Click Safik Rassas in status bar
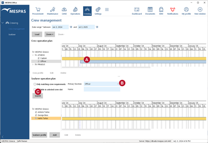This screenshot has height=143, width=208. click(x=22, y=141)
